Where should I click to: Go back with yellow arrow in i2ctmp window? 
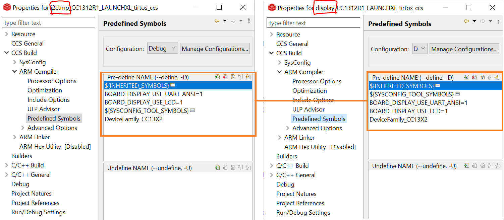[217, 21]
